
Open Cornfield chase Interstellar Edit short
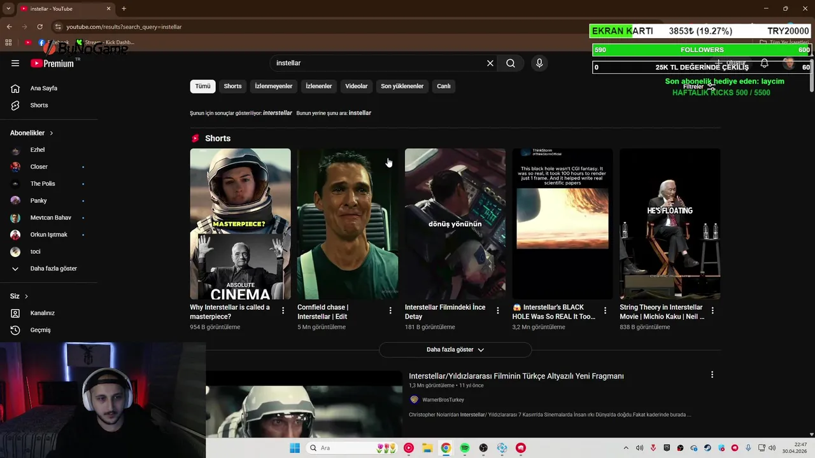348,224
